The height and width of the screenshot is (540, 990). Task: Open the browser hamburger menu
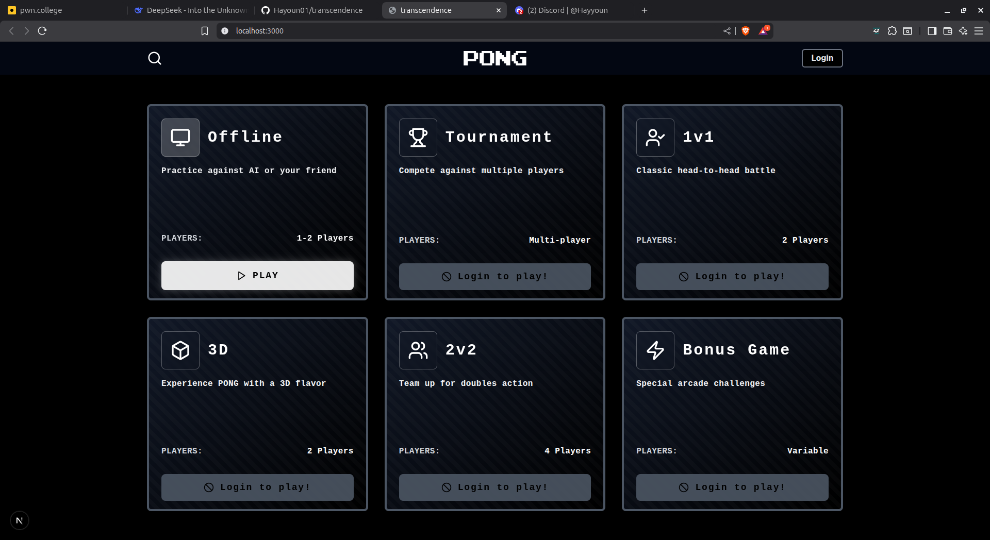(978, 31)
